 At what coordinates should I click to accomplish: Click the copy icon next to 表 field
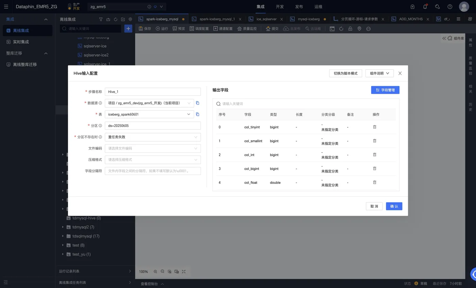tap(198, 114)
